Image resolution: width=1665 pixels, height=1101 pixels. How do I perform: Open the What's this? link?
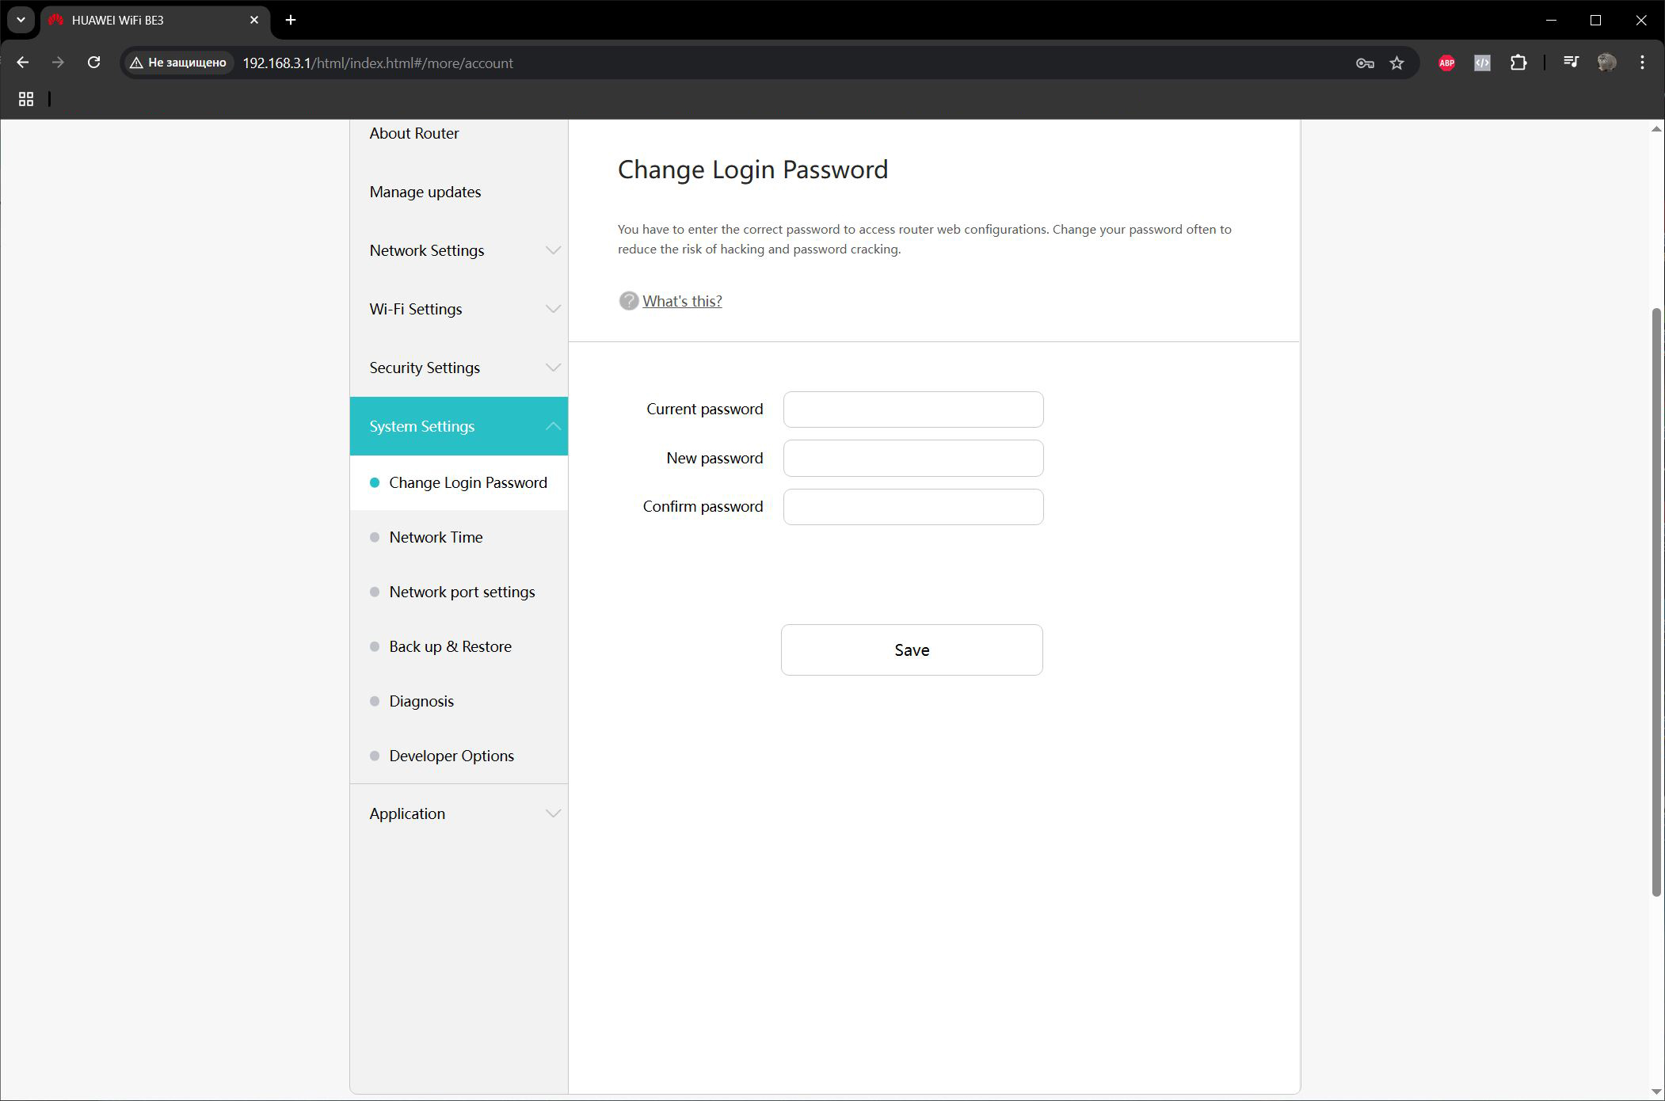point(682,301)
